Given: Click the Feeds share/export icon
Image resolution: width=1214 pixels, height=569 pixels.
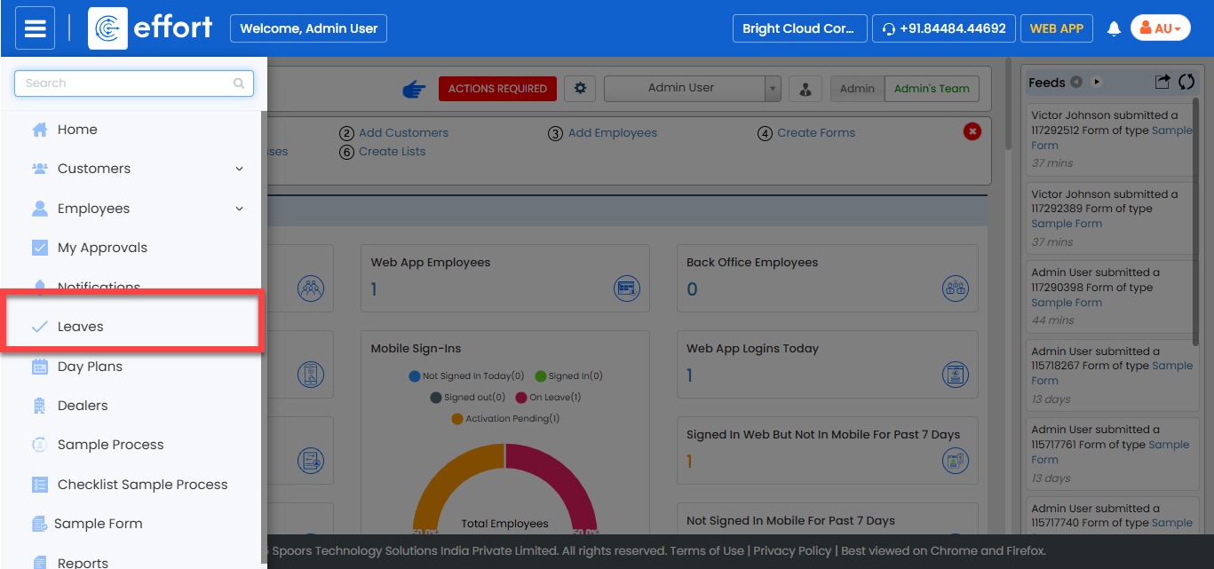Looking at the screenshot, I should tap(1162, 82).
